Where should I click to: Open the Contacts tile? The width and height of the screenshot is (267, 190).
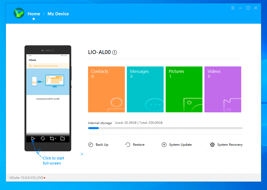107,89
